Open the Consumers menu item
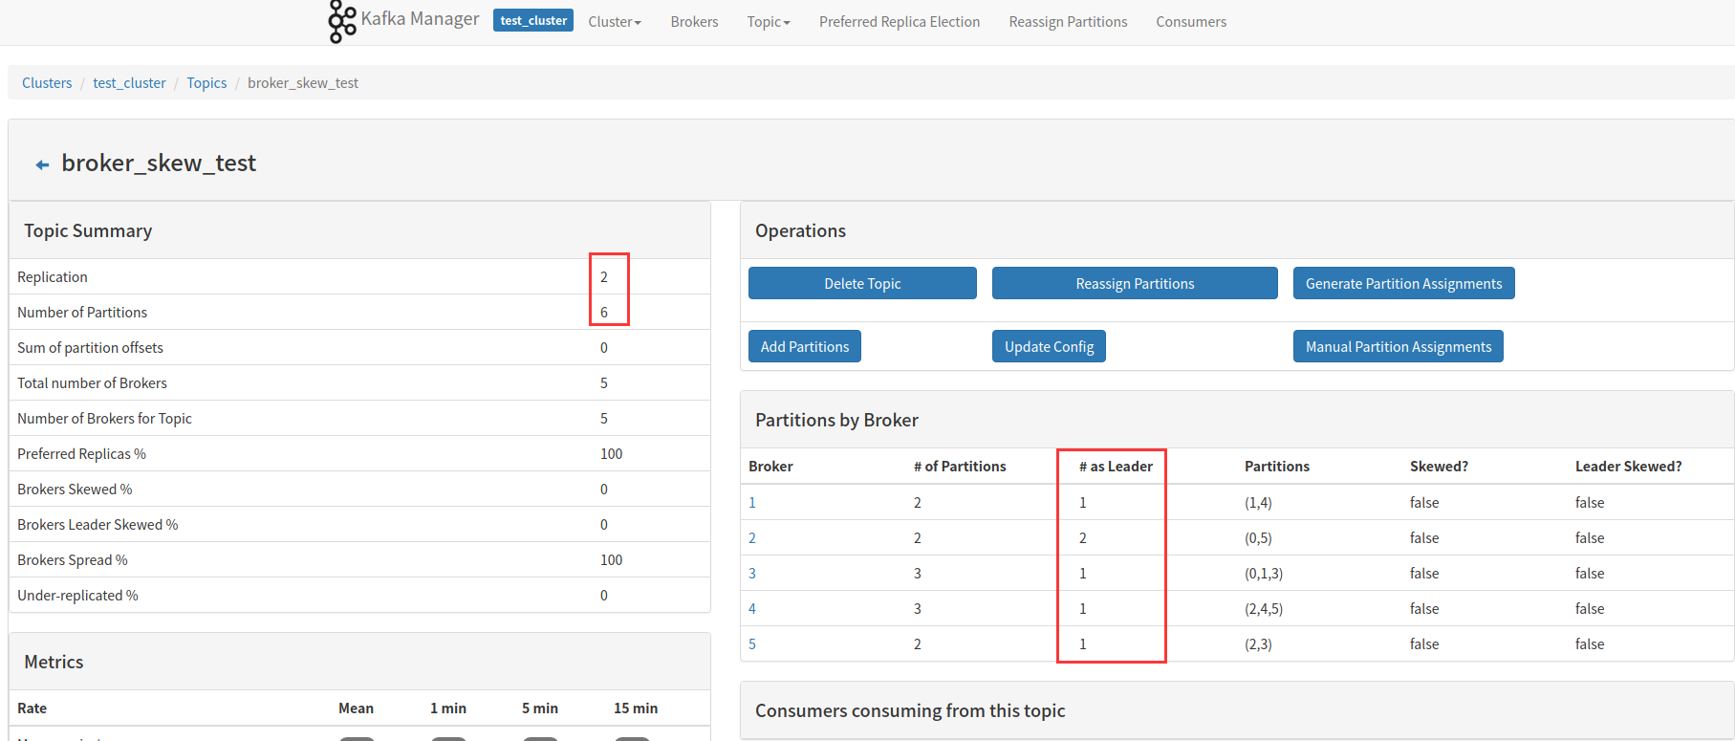 (1191, 22)
